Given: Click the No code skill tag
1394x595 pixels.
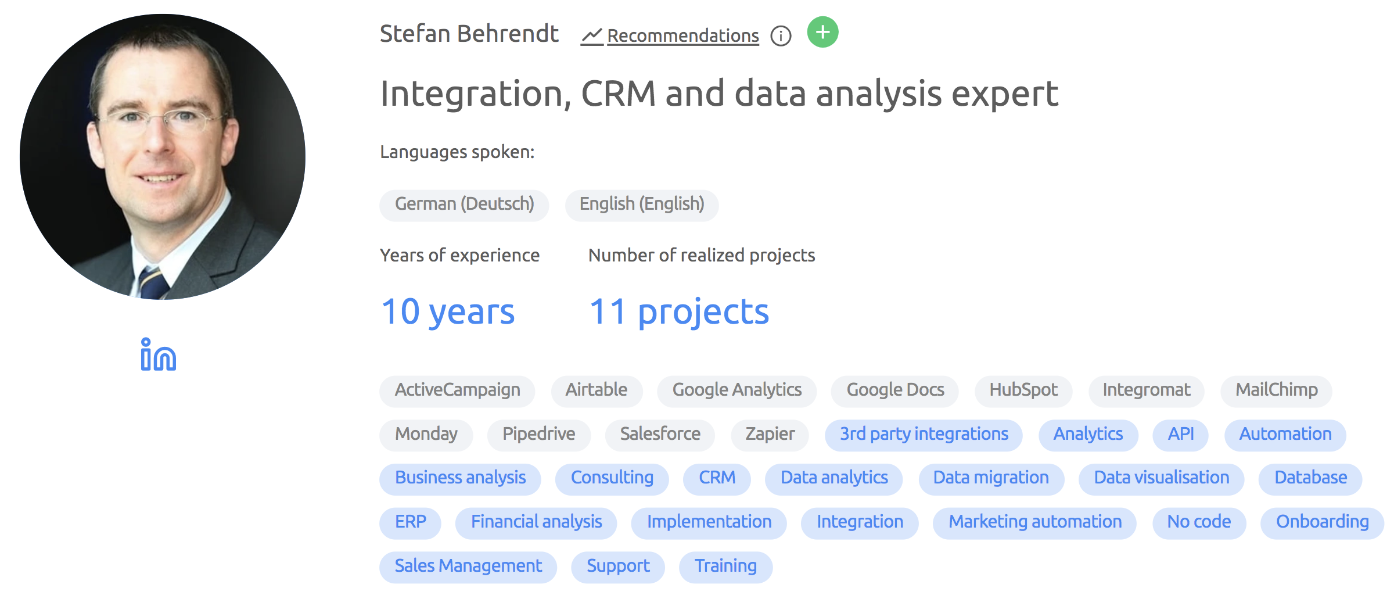Looking at the screenshot, I should coord(1199,522).
